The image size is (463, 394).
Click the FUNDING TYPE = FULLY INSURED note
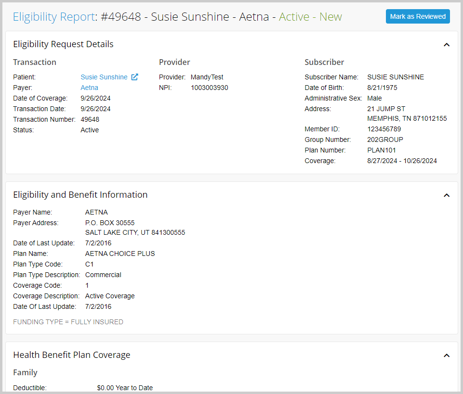[x=68, y=322]
